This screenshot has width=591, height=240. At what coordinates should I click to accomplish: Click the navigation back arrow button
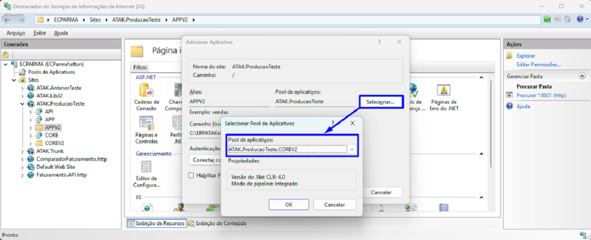(8, 20)
